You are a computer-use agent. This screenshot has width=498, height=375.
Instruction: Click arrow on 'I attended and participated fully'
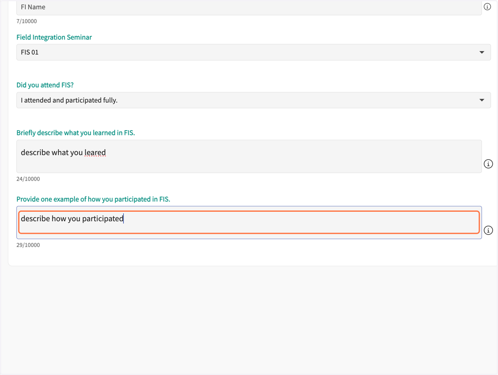point(482,100)
